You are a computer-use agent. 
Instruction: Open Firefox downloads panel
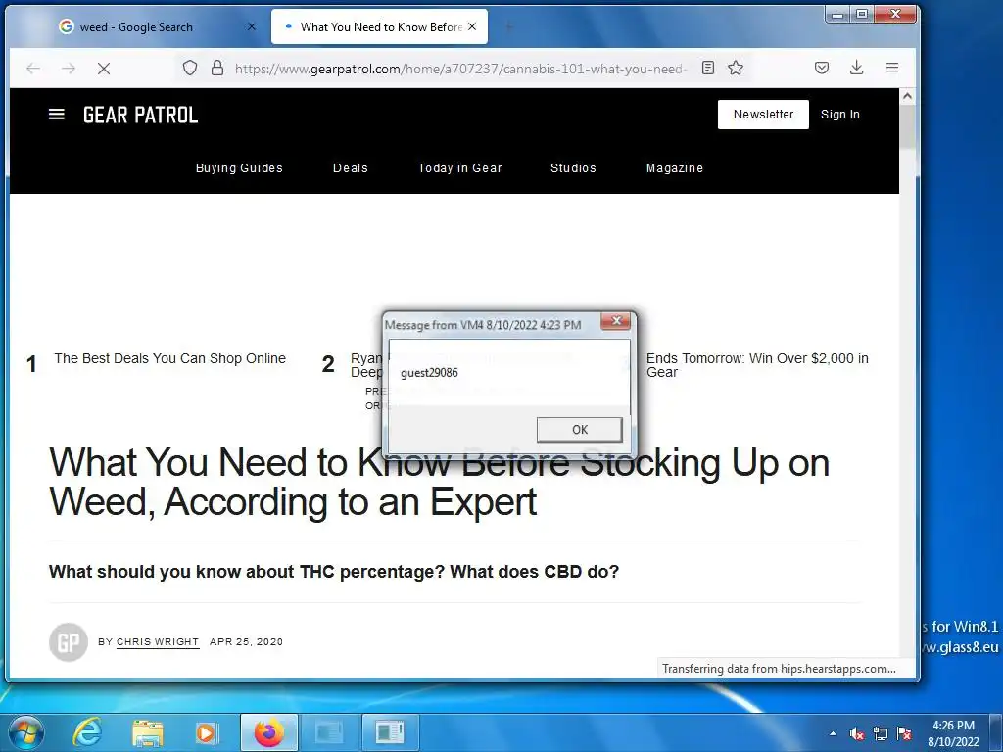[856, 68]
